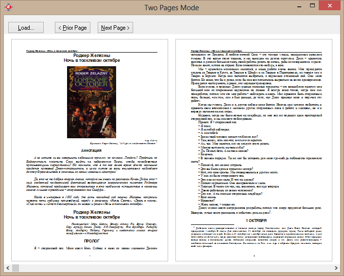Click the red app icon in title bar
Image resolution: width=344 pixels, height=276 pixels.
(x=8, y=7)
